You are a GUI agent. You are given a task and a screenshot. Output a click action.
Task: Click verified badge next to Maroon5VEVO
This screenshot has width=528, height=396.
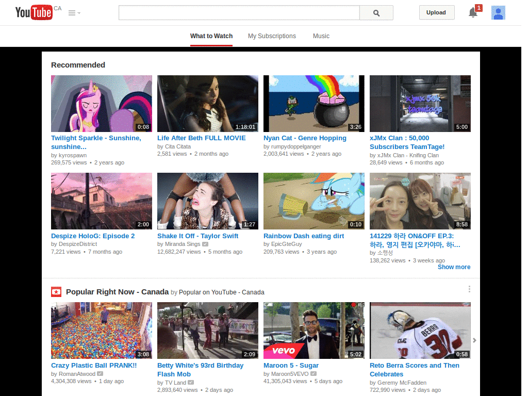click(x=313, y=374)
